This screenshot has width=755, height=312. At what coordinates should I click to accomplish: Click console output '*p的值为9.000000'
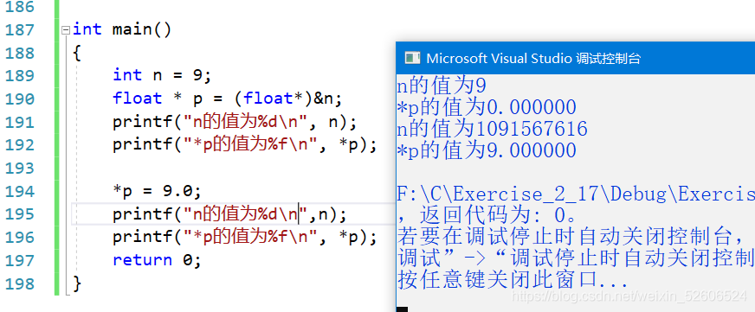(487, 151)
